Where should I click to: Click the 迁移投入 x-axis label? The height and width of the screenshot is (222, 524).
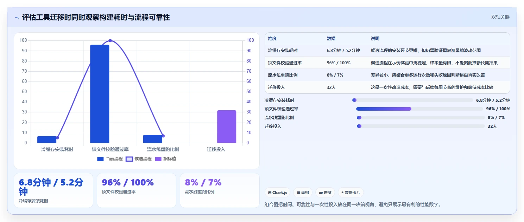[216, 150]
